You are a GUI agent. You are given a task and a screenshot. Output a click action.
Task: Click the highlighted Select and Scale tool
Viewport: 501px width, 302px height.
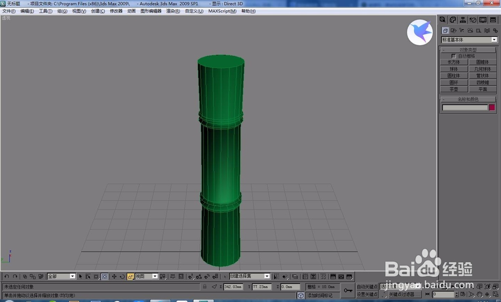pos(130,276)
